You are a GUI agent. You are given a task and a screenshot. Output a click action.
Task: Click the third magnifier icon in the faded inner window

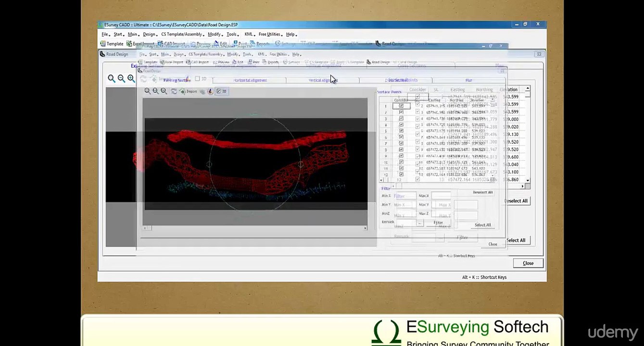pyautogui.click(x=164, y=91)
